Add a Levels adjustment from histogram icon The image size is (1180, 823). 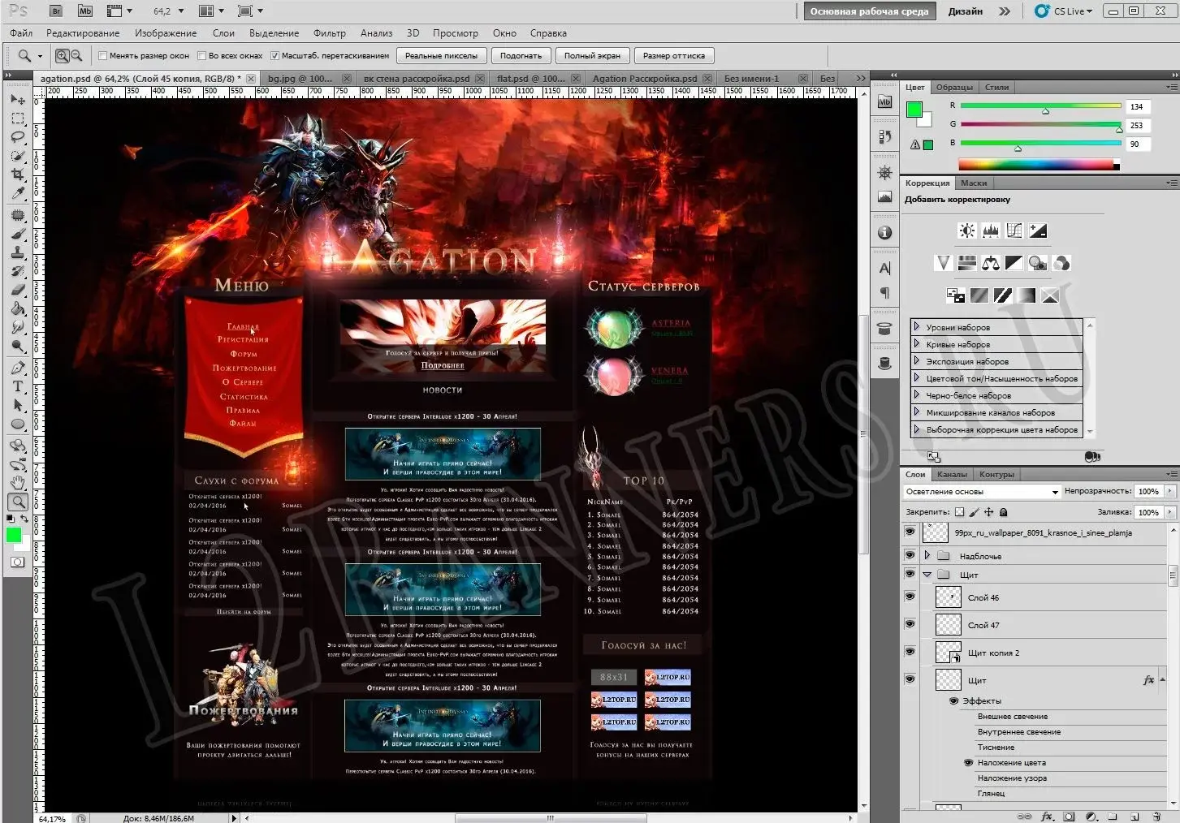(990, 231)
